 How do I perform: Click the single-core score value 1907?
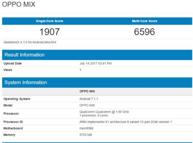tap(50, 32)
